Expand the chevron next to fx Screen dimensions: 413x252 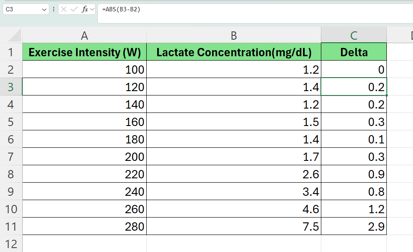click(x=92, y=9)
